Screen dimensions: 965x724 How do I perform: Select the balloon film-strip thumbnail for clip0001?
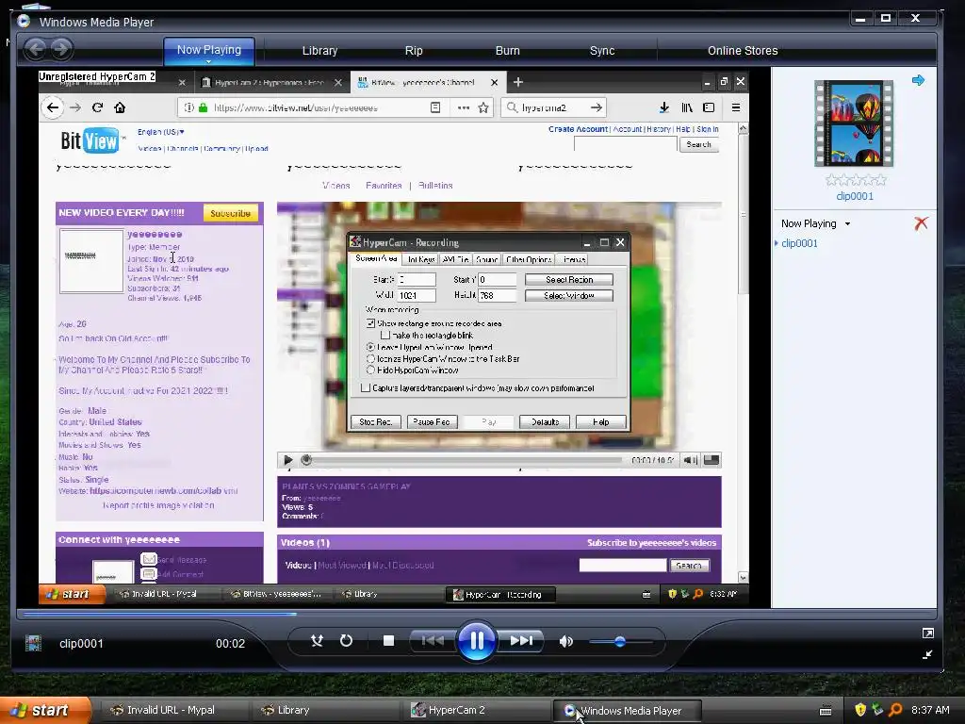(x=854, y=123)
